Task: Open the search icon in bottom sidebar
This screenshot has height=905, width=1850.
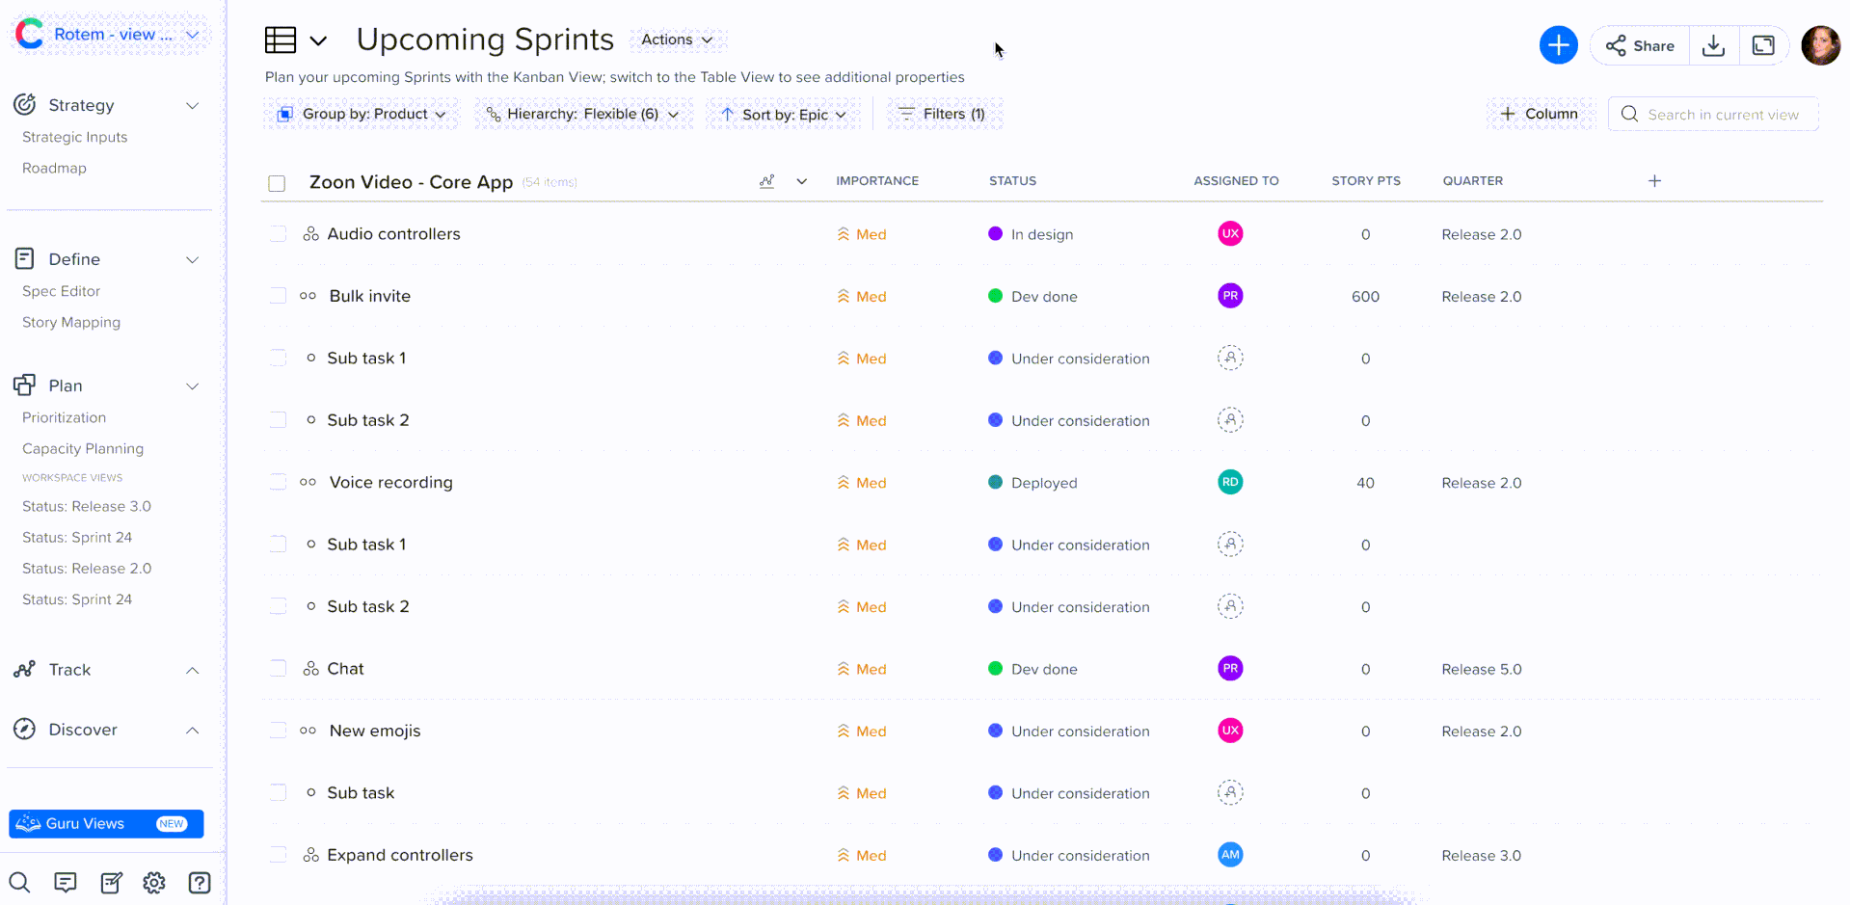Action: pyautogui.click(x=19, y=882)
